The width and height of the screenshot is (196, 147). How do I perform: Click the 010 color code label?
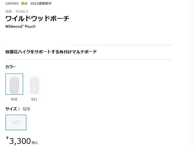click(x=14, y=99)
